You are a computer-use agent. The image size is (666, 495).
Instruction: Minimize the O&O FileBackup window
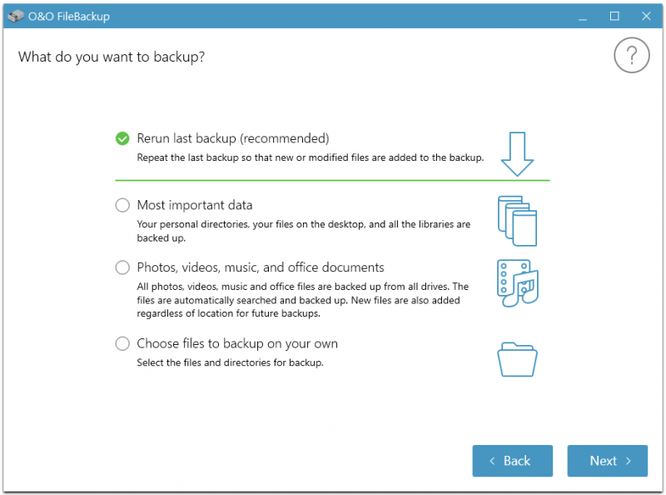click(x=582, y=16)
